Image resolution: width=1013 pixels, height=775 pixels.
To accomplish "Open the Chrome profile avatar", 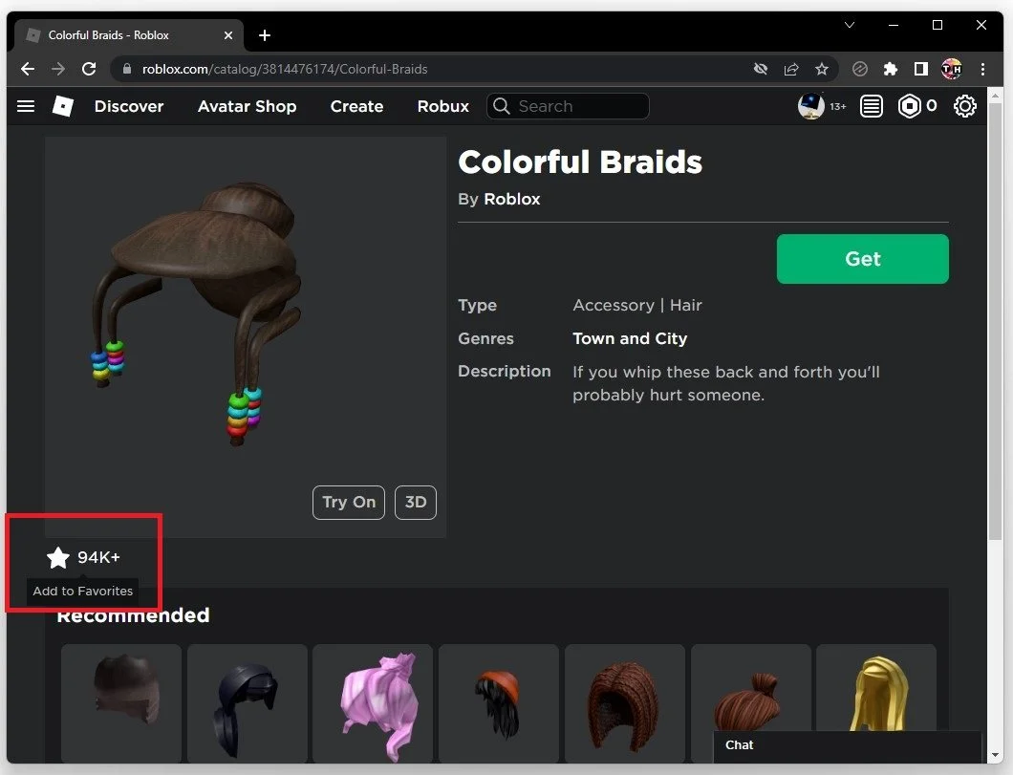I will 951,69.
